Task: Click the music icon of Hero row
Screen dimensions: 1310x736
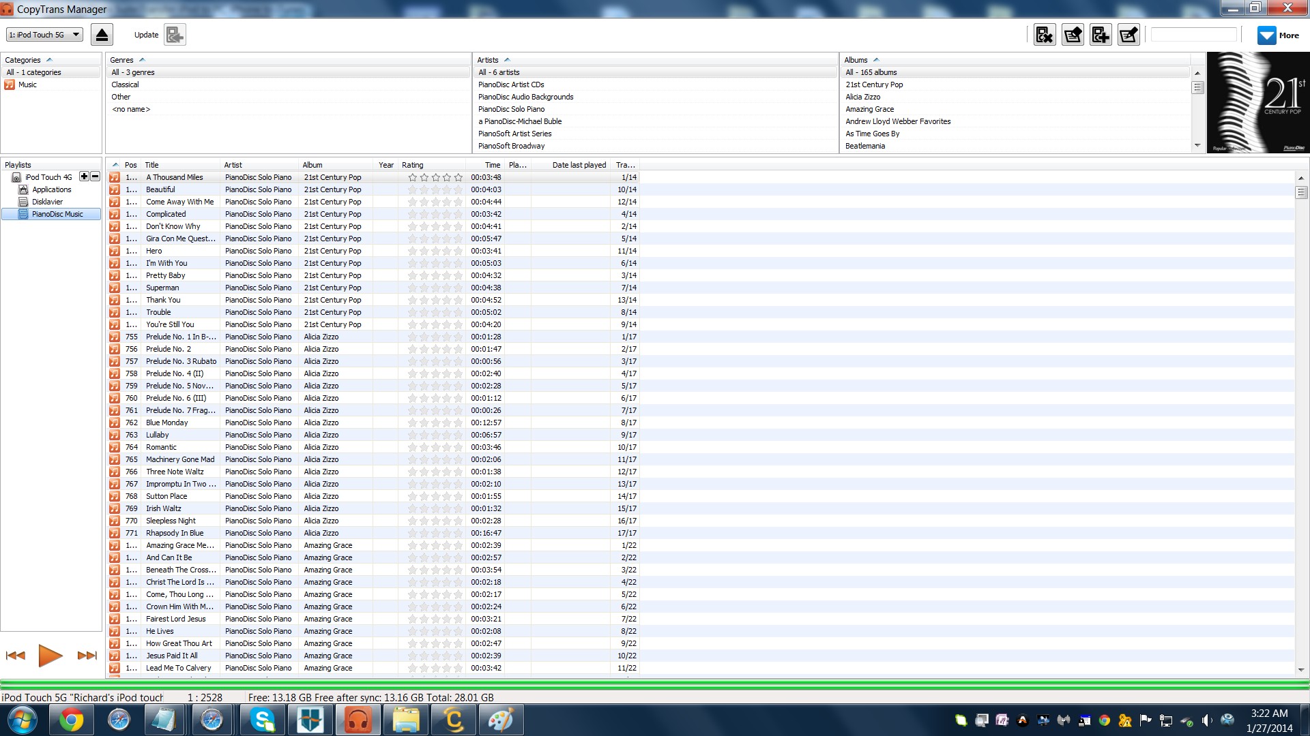Action: (115, 251)
